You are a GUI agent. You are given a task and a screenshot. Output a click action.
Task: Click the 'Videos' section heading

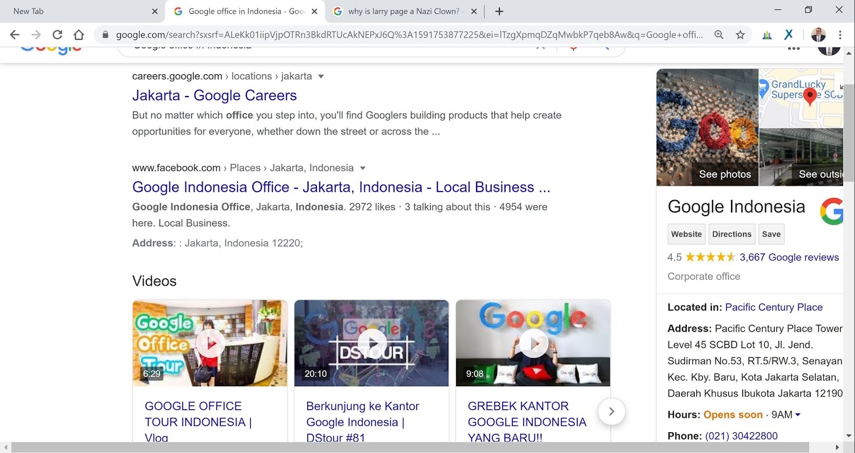(x=154, y=281)
